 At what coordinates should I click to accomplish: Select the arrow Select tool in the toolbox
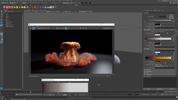pyautogui.click(x=2, y=11)
